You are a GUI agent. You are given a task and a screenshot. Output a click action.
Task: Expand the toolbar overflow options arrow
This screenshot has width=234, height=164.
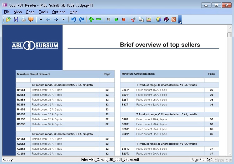pyautogui.click(x=180, y=21)
